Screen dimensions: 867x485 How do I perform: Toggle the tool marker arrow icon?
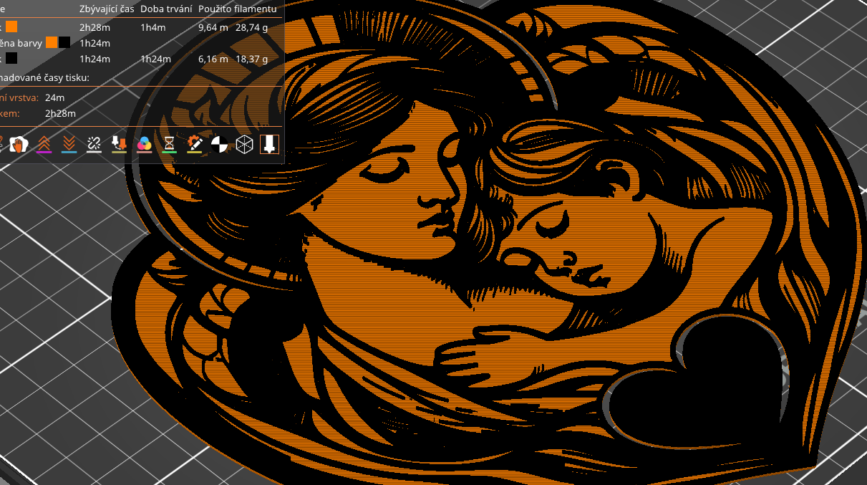pyautogui.click(x=120, y=143)
